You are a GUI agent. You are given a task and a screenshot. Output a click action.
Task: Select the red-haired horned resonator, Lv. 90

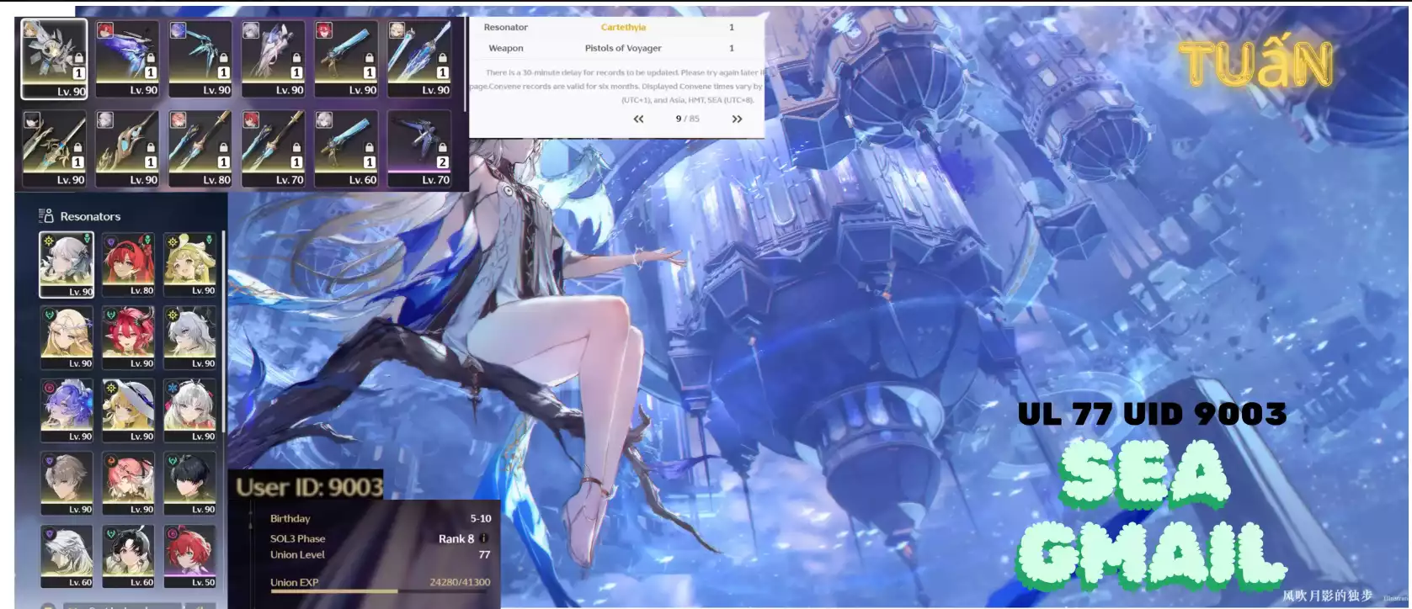coord(128,338)
